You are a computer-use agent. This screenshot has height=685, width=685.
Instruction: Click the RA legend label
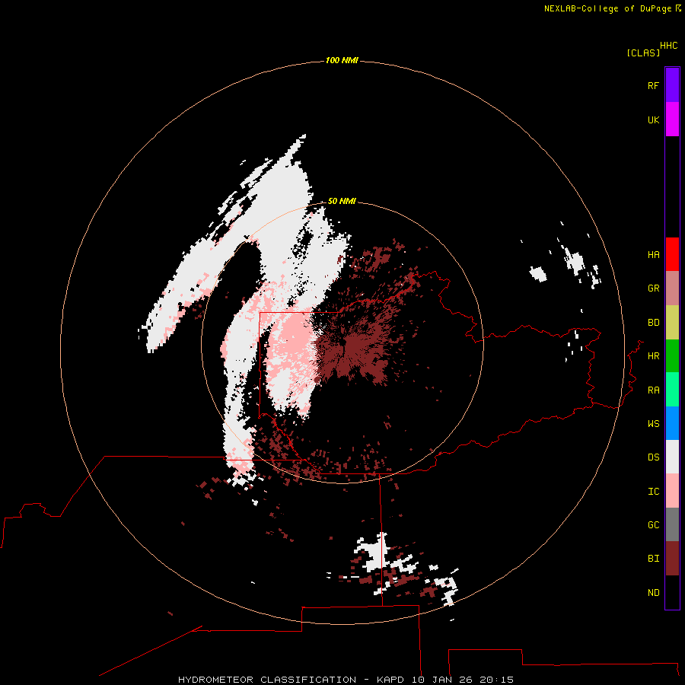[x=653, y=390]
